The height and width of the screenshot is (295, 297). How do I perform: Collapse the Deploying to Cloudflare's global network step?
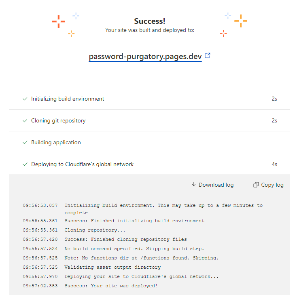pos(150,164)
